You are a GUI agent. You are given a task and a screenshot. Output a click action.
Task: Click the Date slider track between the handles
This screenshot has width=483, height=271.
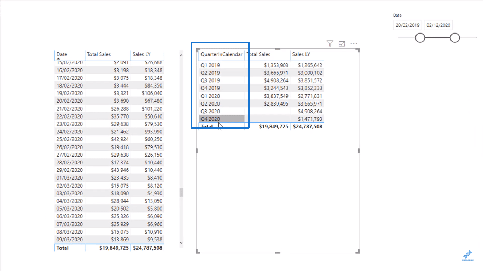[437, 37]
